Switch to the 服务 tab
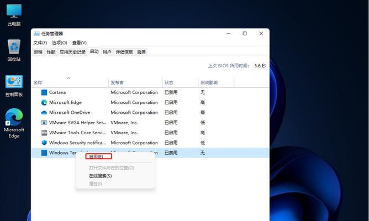 pos(141,52)
